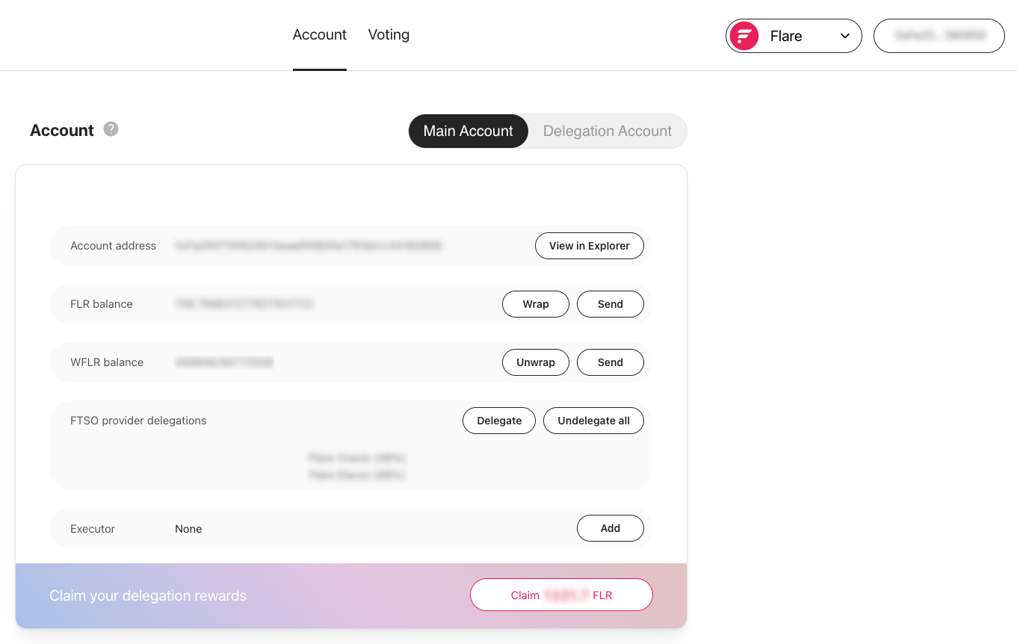This screenshot has width=1017, height=644.
Task: Switch to Main Account toggle
Action: (468, 131)
